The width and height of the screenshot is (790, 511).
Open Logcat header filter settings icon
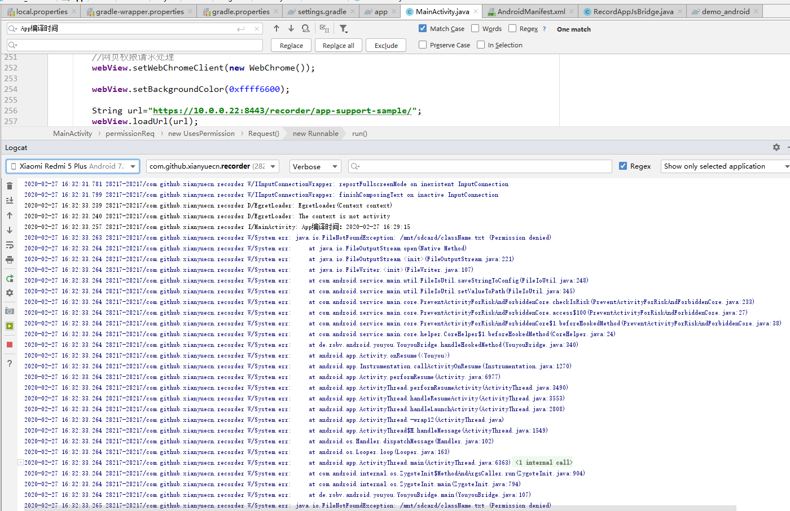click(x=776, y=147)
